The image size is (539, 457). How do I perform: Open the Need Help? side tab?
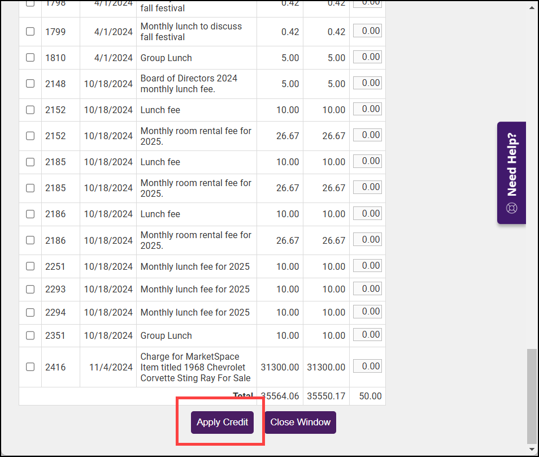pyautogui.click(x=511, y=173)
